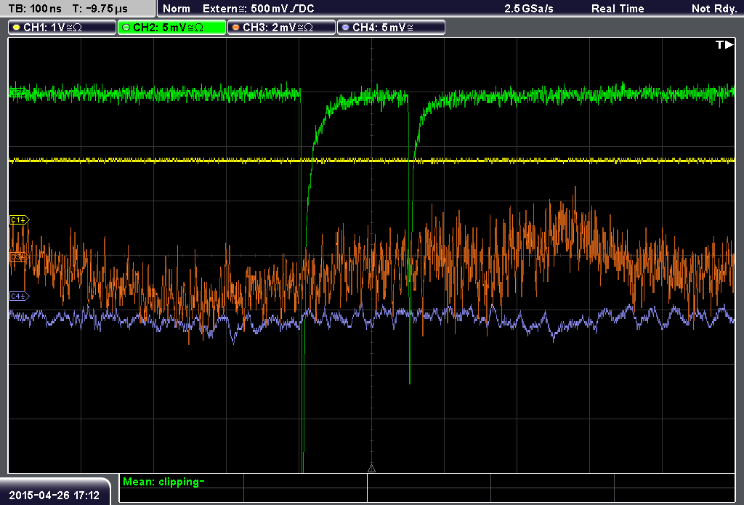Select the CH4: 5mV channel tab

pyautogui.click(x=391, y=28)
